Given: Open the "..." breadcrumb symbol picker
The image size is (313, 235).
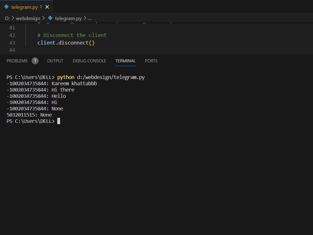Looking at the screenshot, I should pos(90,18).
